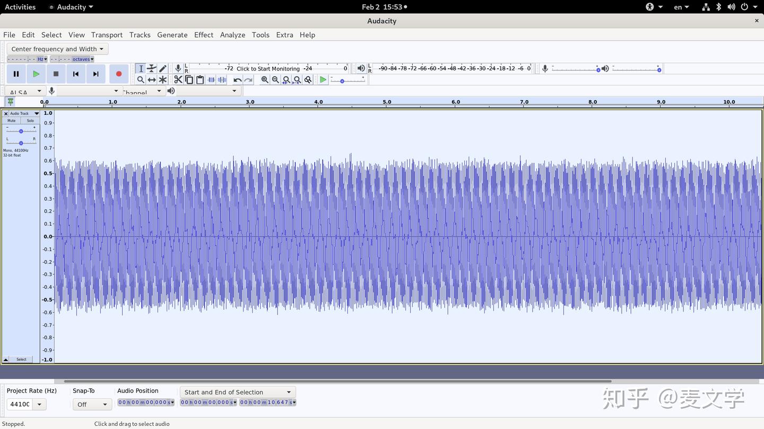Image resolution: width=764 pixels, height=429 pixels.
Task: Click the Project Rate input field
Action: (20, 404)
